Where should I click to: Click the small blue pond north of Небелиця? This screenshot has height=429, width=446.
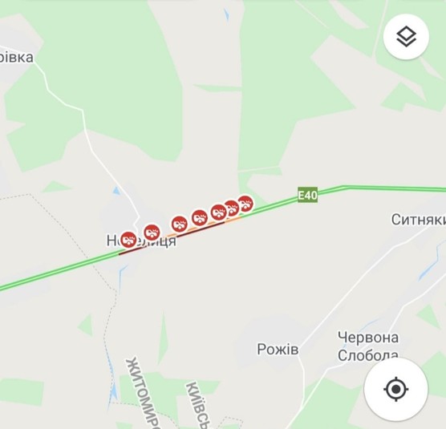(116, 191)
